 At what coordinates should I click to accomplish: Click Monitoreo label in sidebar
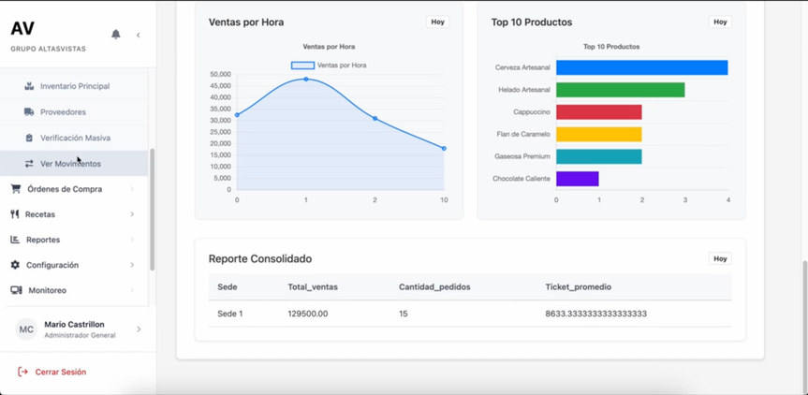point(48,290)
